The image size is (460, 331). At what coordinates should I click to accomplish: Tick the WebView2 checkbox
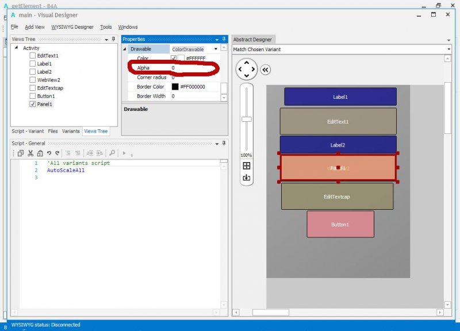[x=33, y=80]
